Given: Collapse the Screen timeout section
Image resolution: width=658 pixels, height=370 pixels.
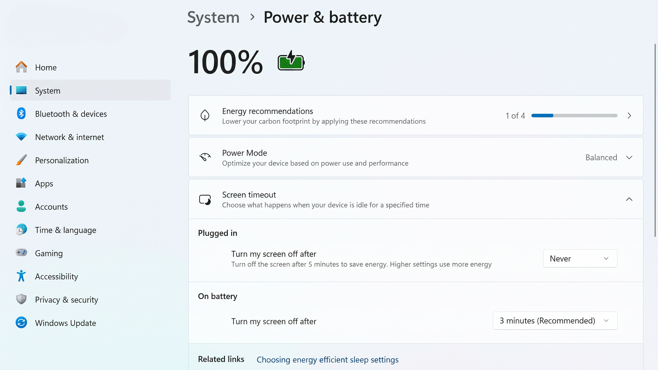Looking at the screenshot, I should pyautogui.click(x=629, y=199).
